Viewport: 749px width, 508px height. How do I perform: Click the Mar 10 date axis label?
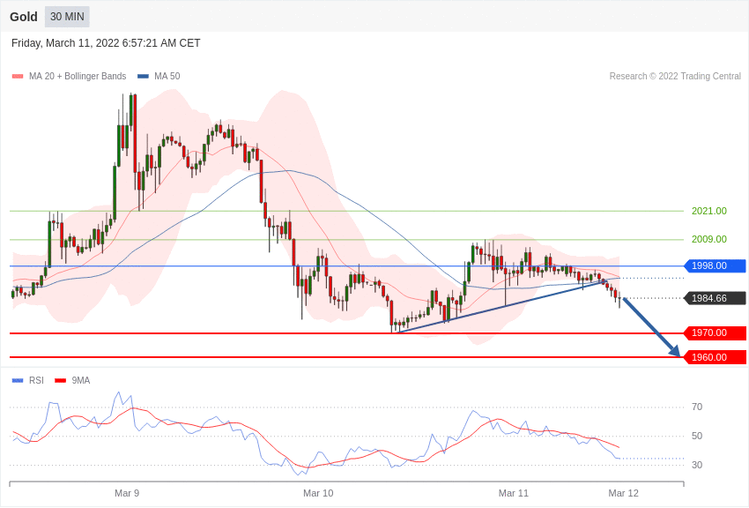pos(318,493)
